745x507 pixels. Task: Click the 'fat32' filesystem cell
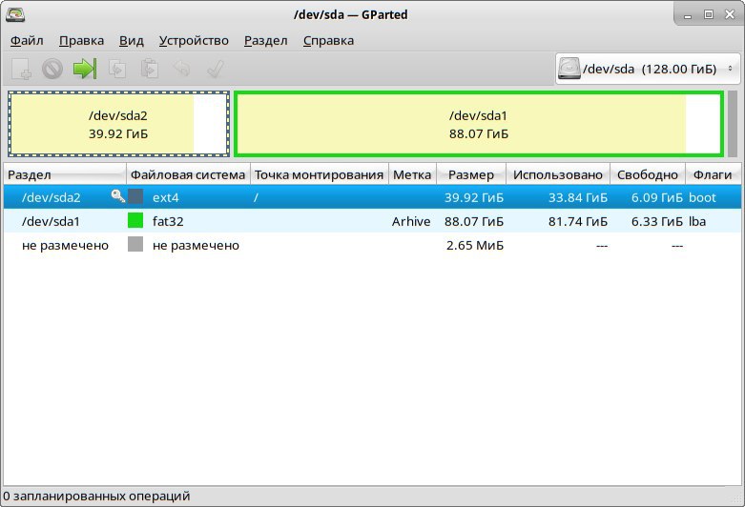tap(168, 221)
